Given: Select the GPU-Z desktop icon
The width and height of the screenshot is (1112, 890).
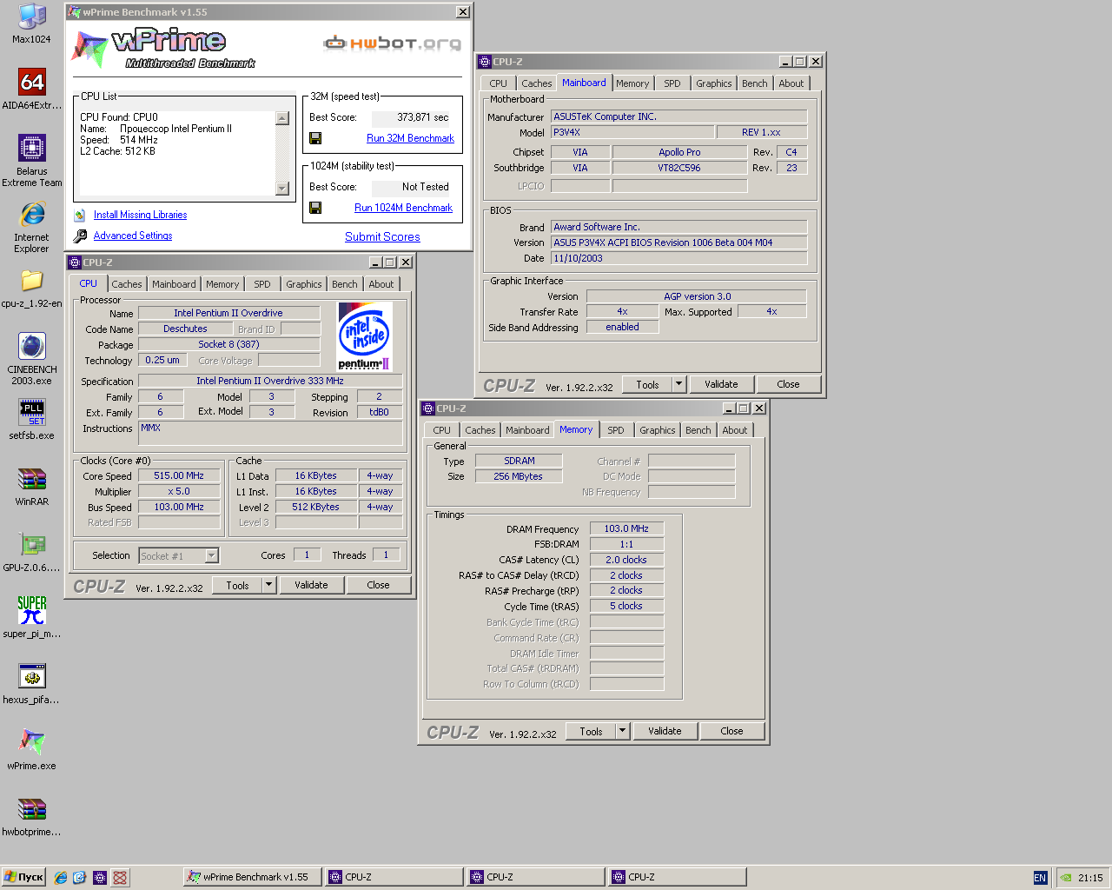Looking at the screenshot, I should coord(31,552).
